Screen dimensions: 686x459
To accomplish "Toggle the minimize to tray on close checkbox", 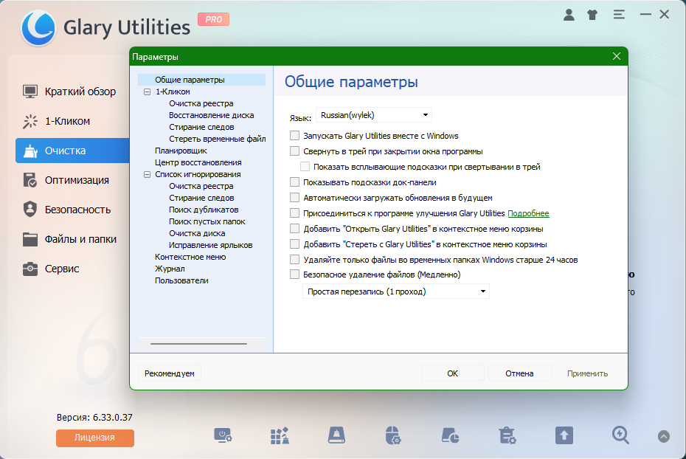I will 295,151.
